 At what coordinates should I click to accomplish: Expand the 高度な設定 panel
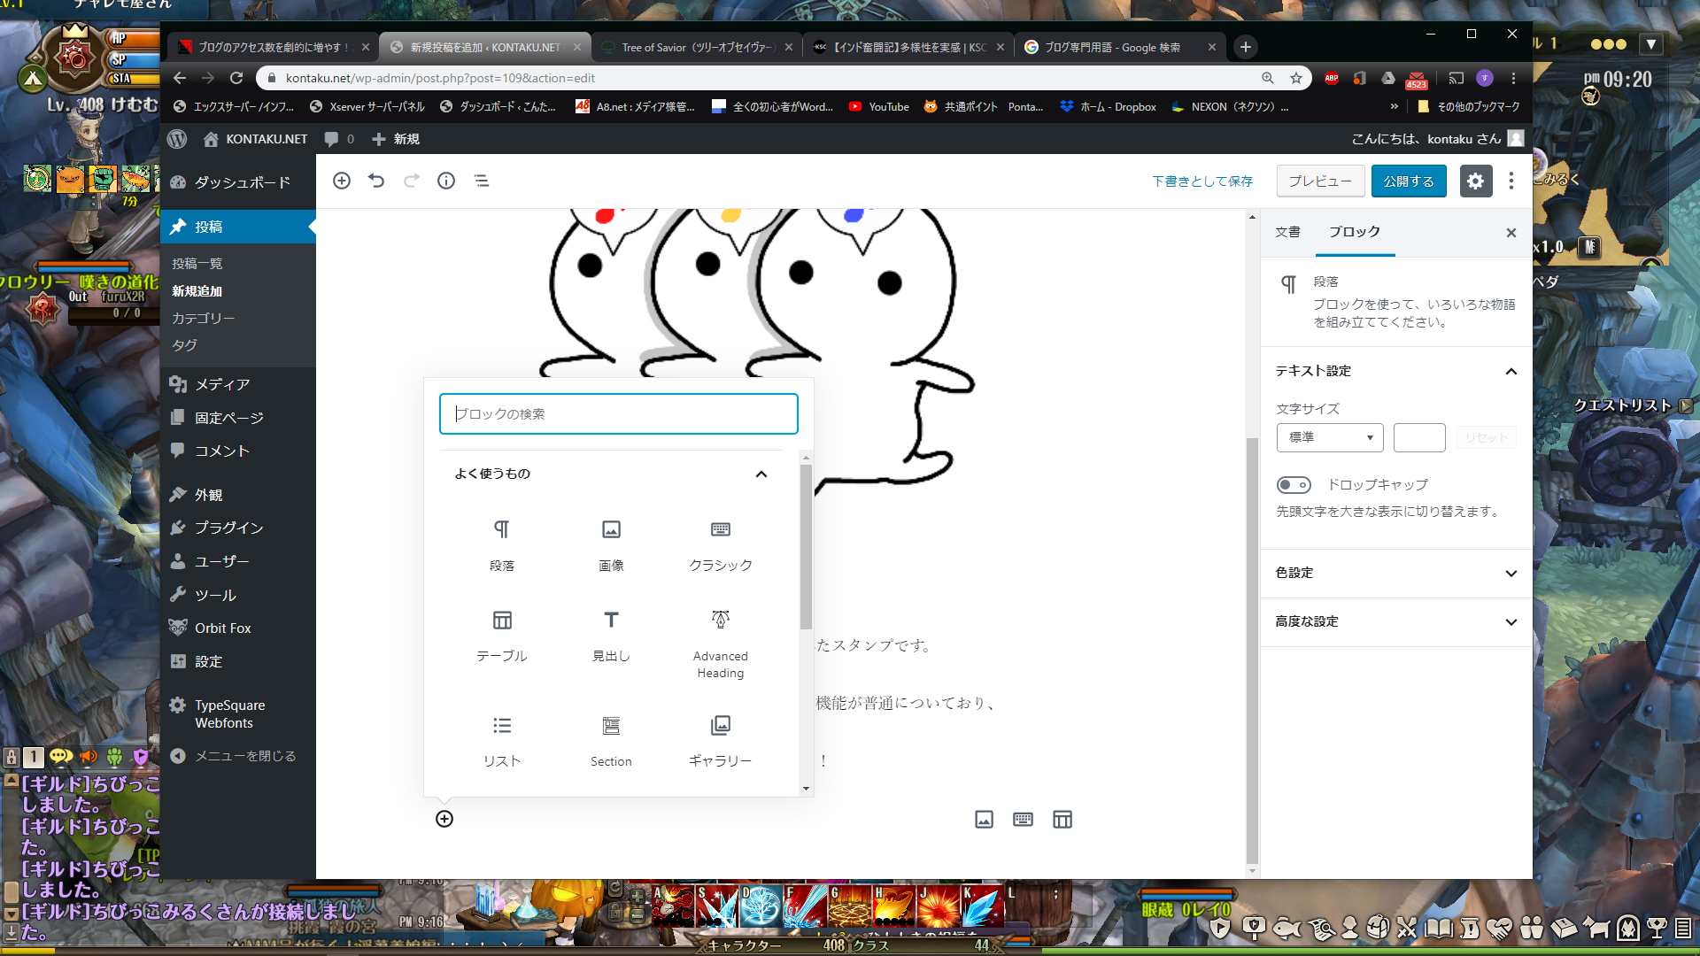1396,621
